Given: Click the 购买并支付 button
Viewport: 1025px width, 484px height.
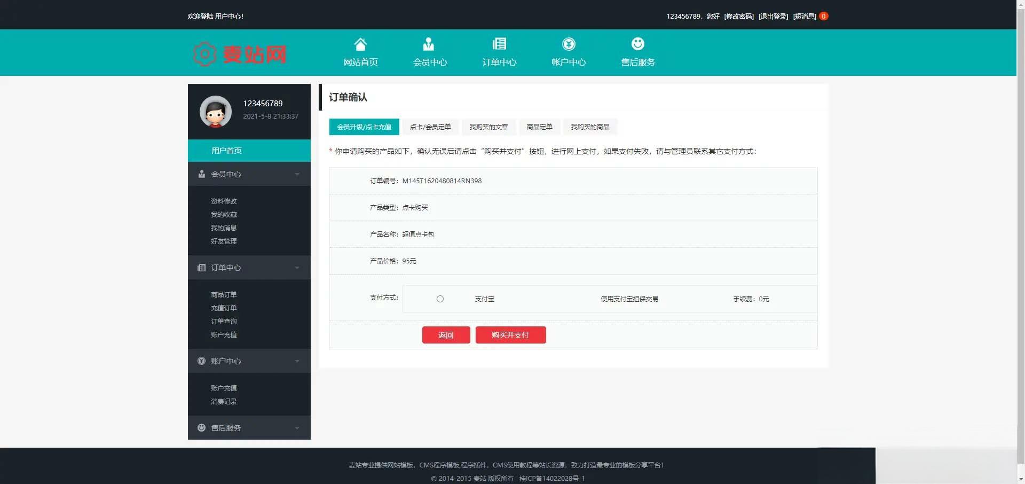Looking at the screenshot, I should point(511,335).
